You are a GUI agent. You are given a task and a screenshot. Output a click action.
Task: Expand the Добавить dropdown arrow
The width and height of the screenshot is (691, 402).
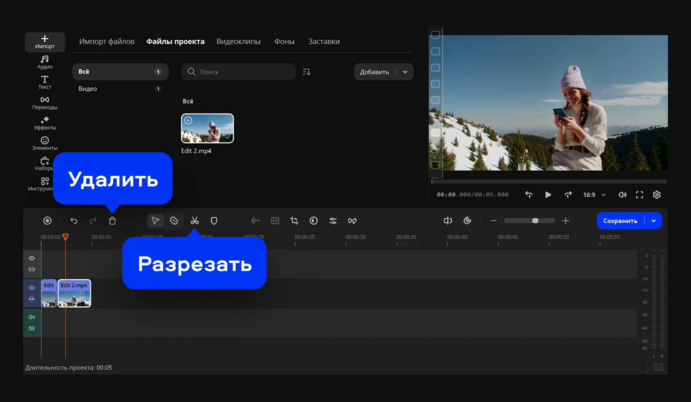(x=405, y=72)
